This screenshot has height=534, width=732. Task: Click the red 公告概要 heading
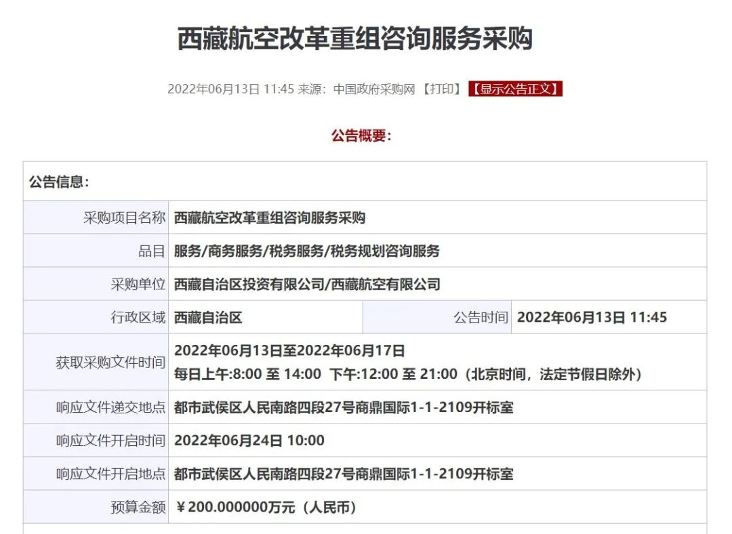tap(361, 136)
